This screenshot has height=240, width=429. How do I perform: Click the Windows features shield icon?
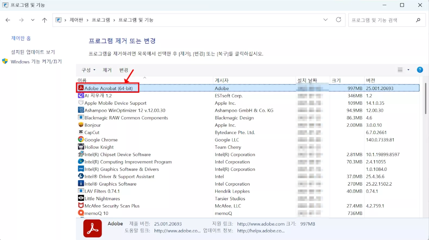coord(5,61)
